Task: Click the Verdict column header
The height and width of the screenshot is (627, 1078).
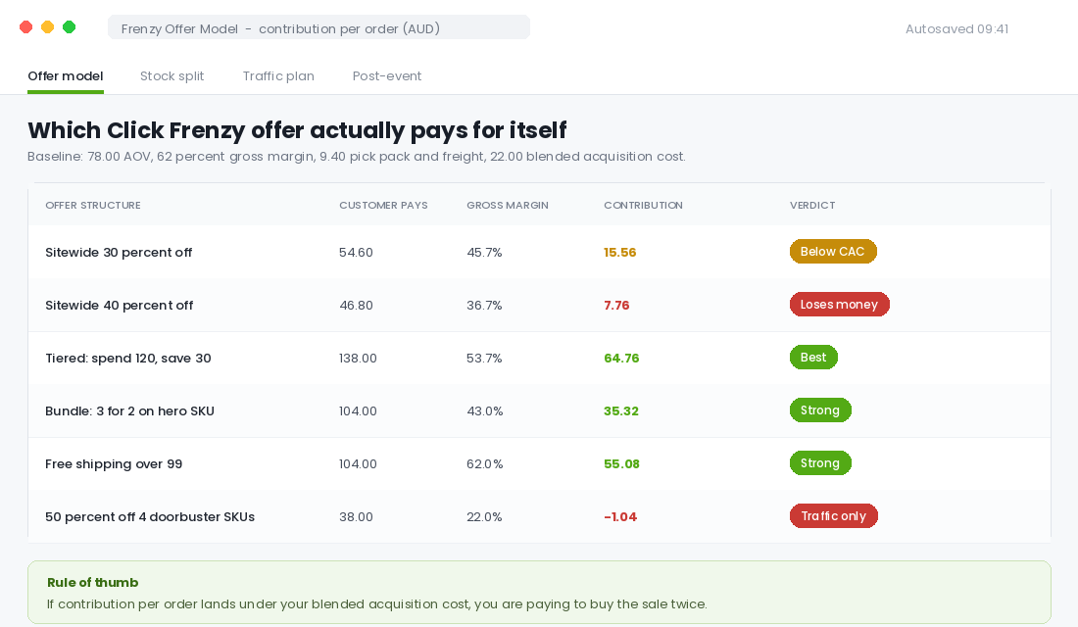Action: click(812, 205)
